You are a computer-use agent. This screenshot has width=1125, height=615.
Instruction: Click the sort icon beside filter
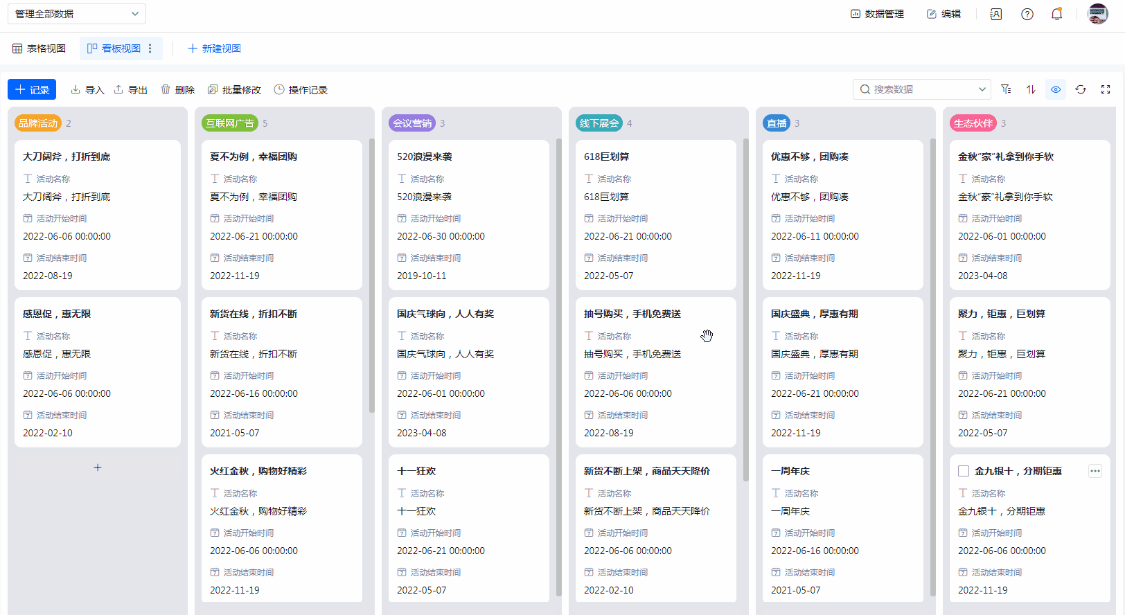pyautogui.click(x=1031, y=89)
